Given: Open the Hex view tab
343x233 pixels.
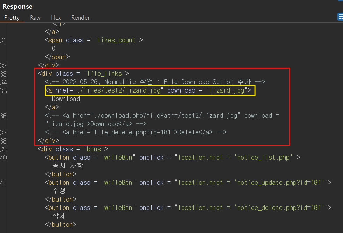Looking at the screenshot, I should (56, 17).
